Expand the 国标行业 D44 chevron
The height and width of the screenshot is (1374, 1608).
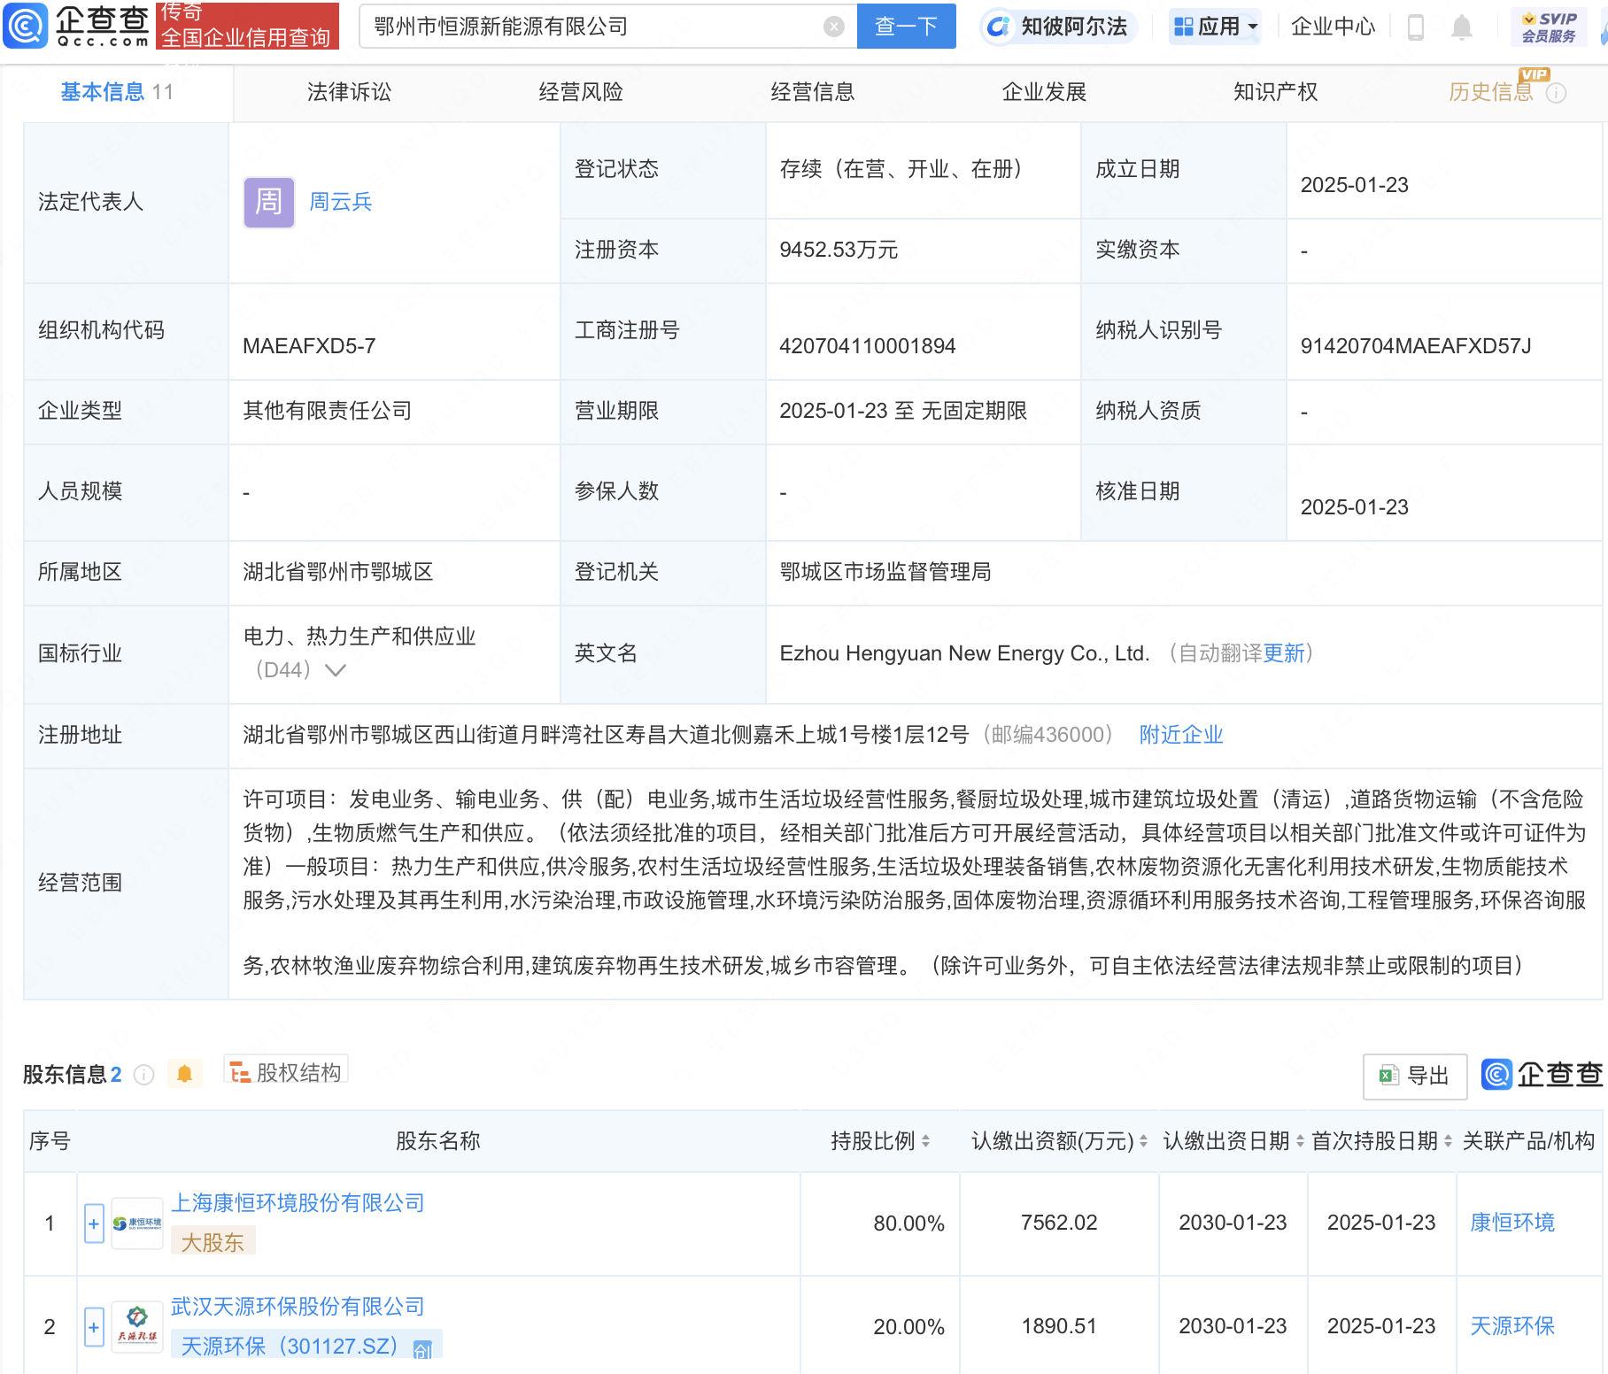click(x=336, y=670)
